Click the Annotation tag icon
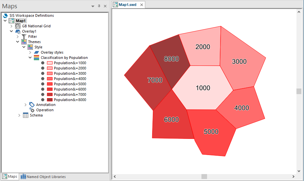This screenshot has height=181, width=304. point(32,104)
